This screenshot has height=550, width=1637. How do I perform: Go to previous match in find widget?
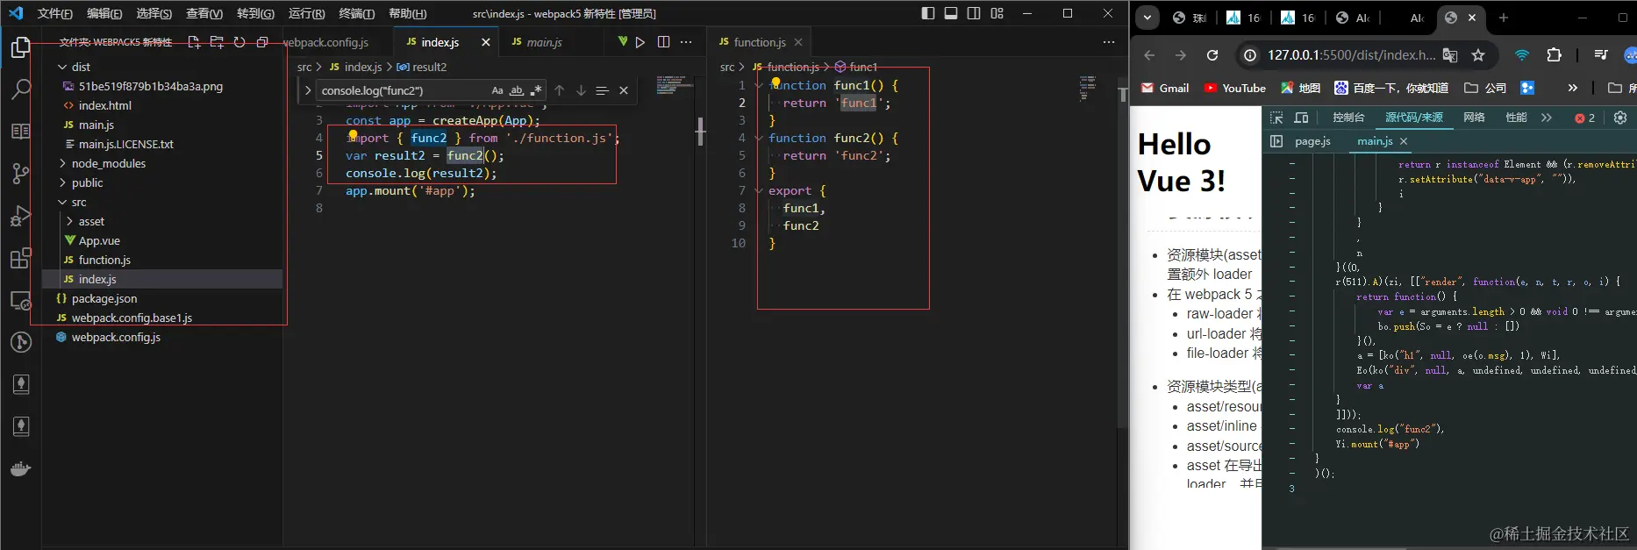click(559, 90)
